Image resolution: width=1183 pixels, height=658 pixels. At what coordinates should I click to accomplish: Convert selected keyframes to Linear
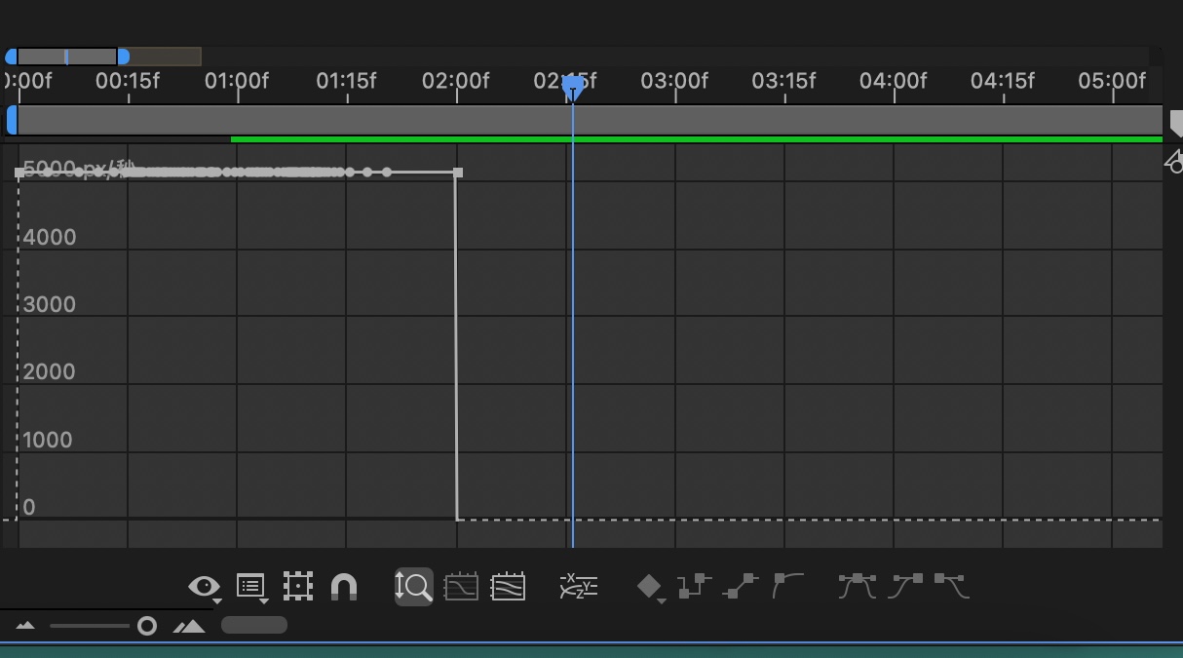click(x=741, y=586)
